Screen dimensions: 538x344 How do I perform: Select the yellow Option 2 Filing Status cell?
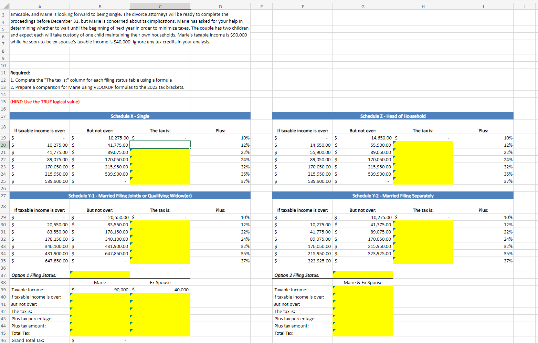tap(363, 275)
